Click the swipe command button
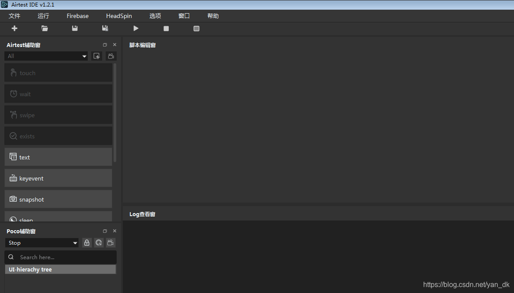 [x=58, y=115]
